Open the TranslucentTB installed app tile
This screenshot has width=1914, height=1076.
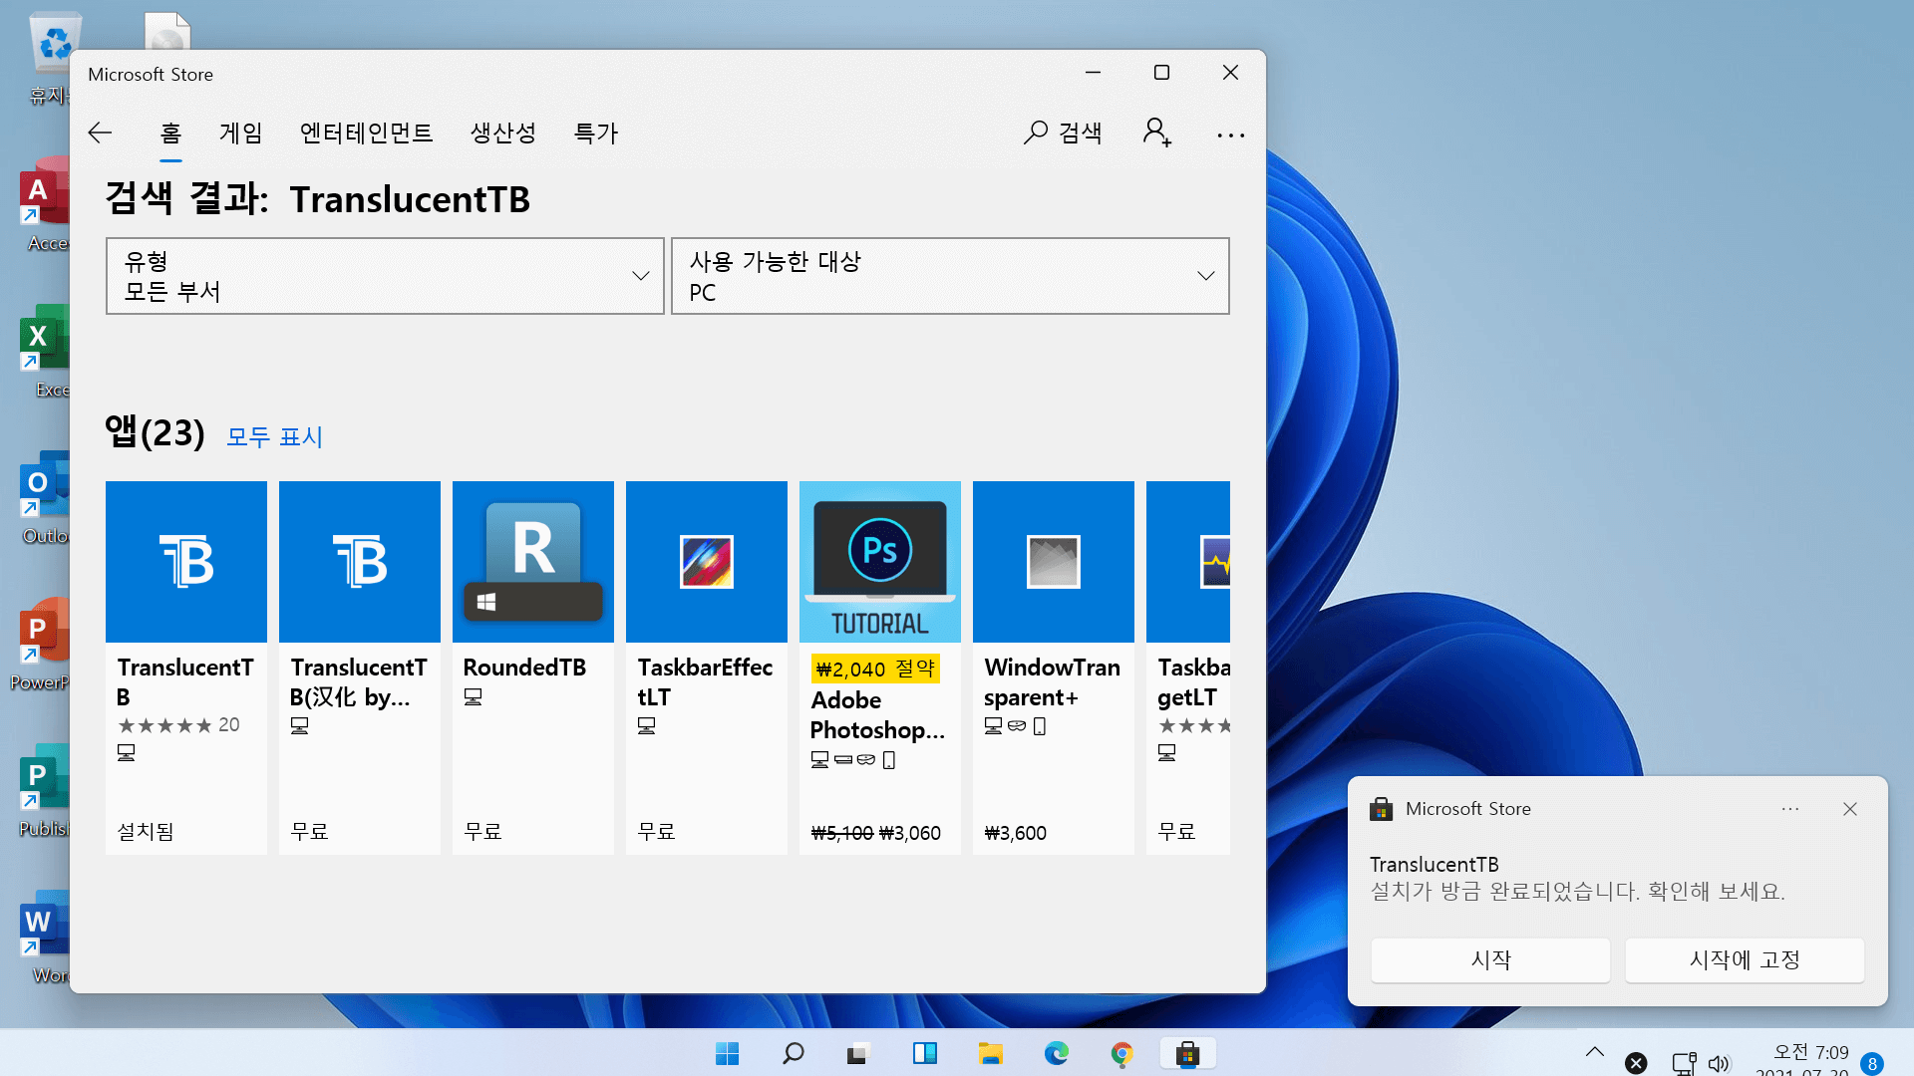186,668
